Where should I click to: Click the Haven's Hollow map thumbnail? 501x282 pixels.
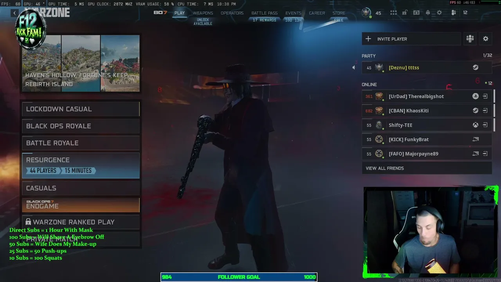click(x=41, y=63)
